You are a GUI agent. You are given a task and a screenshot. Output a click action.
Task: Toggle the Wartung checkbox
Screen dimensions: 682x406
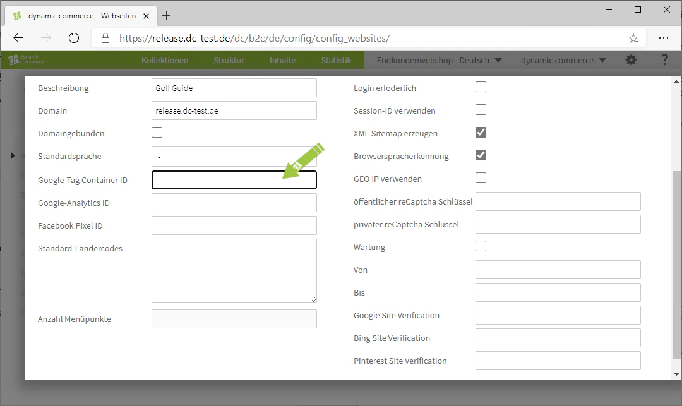click(x=481, y=246)
